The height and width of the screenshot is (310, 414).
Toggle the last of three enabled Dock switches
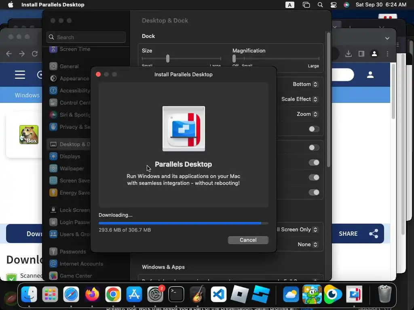click(314, 193)
